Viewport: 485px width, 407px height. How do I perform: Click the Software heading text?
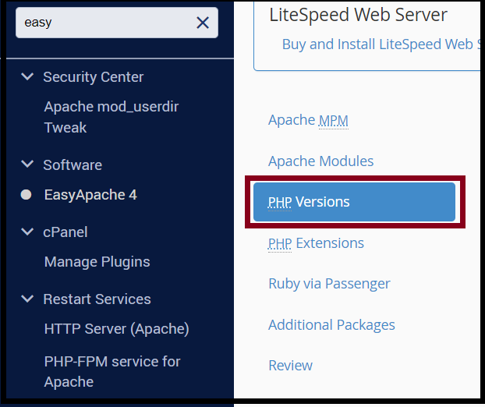point(73,165)
